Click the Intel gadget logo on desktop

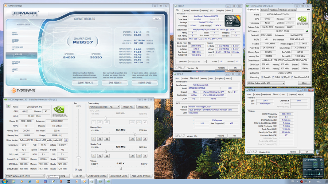click(x=305, y=160)
